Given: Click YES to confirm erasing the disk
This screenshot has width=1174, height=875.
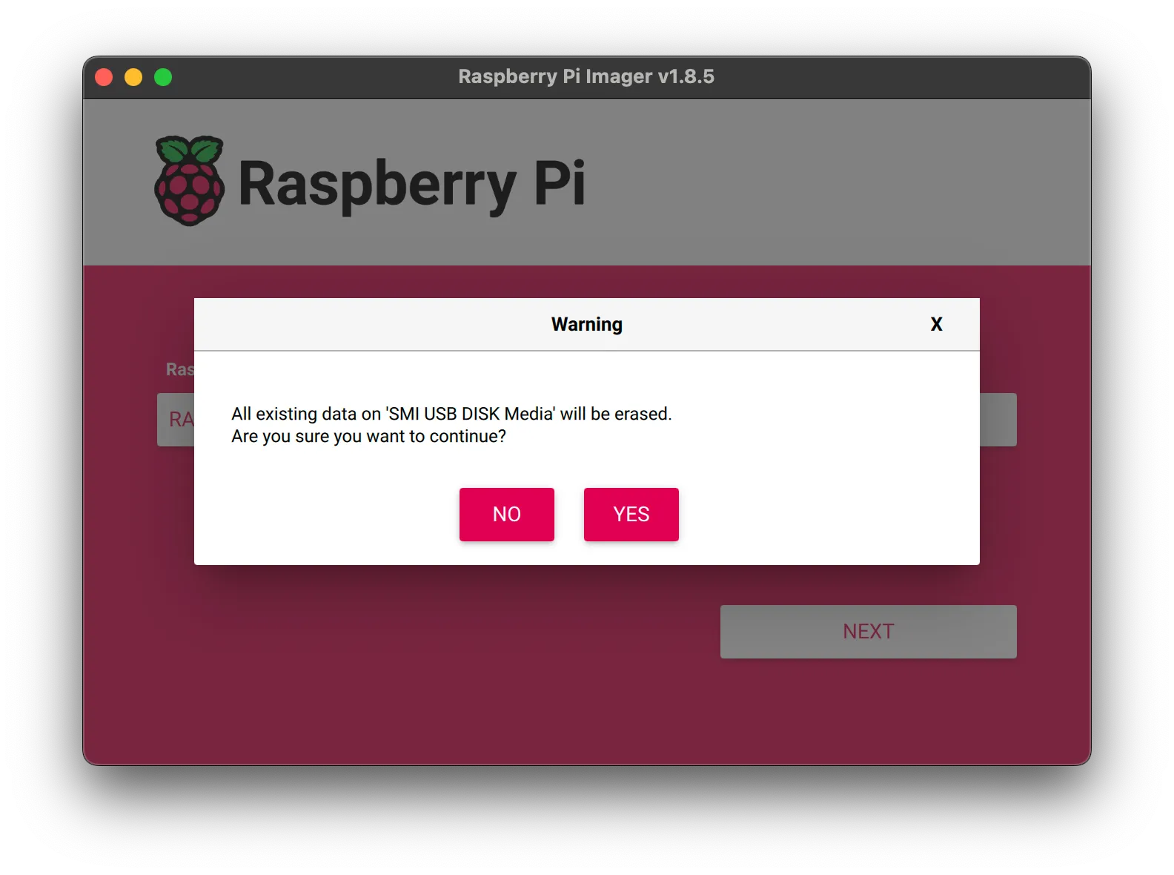Looking at the screenshot, I should 631,514.
